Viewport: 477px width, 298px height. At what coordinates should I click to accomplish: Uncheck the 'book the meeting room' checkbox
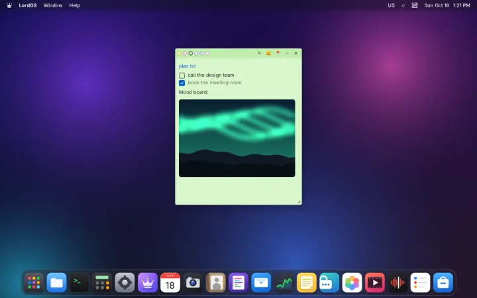click(x=182, y=83)
